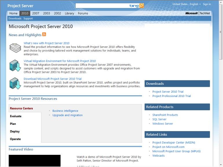Click the Microsoft Project Server 2010 page title

pyautogui.click(x=41, y=26)
